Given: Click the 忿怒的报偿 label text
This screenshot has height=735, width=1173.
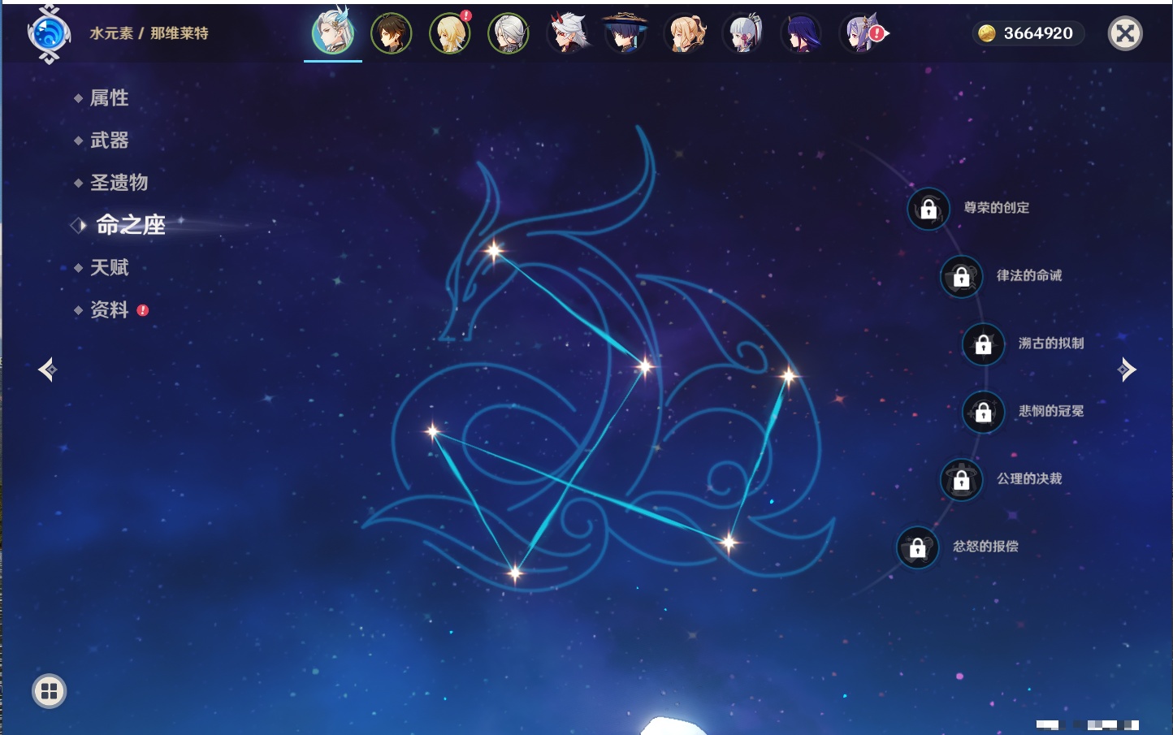Looking at the screenshot, I should point(985,547).
